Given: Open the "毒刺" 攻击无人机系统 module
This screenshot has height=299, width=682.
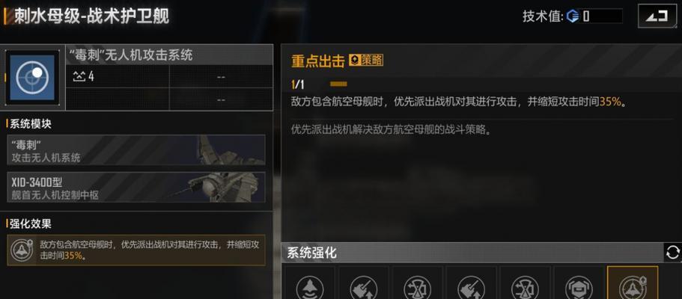Looking at the screenshot, I should pos(136,150).
